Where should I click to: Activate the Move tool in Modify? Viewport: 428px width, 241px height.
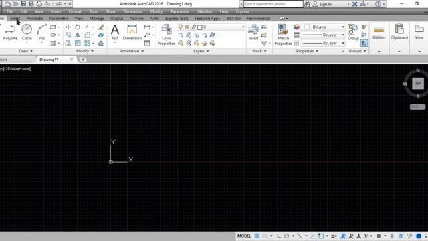[68, 27]
